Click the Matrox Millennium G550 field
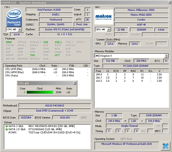The height and width of the screenshot is (152, 172). click(x=141, y=10)
